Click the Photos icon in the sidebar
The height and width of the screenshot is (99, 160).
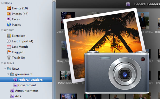9,14
